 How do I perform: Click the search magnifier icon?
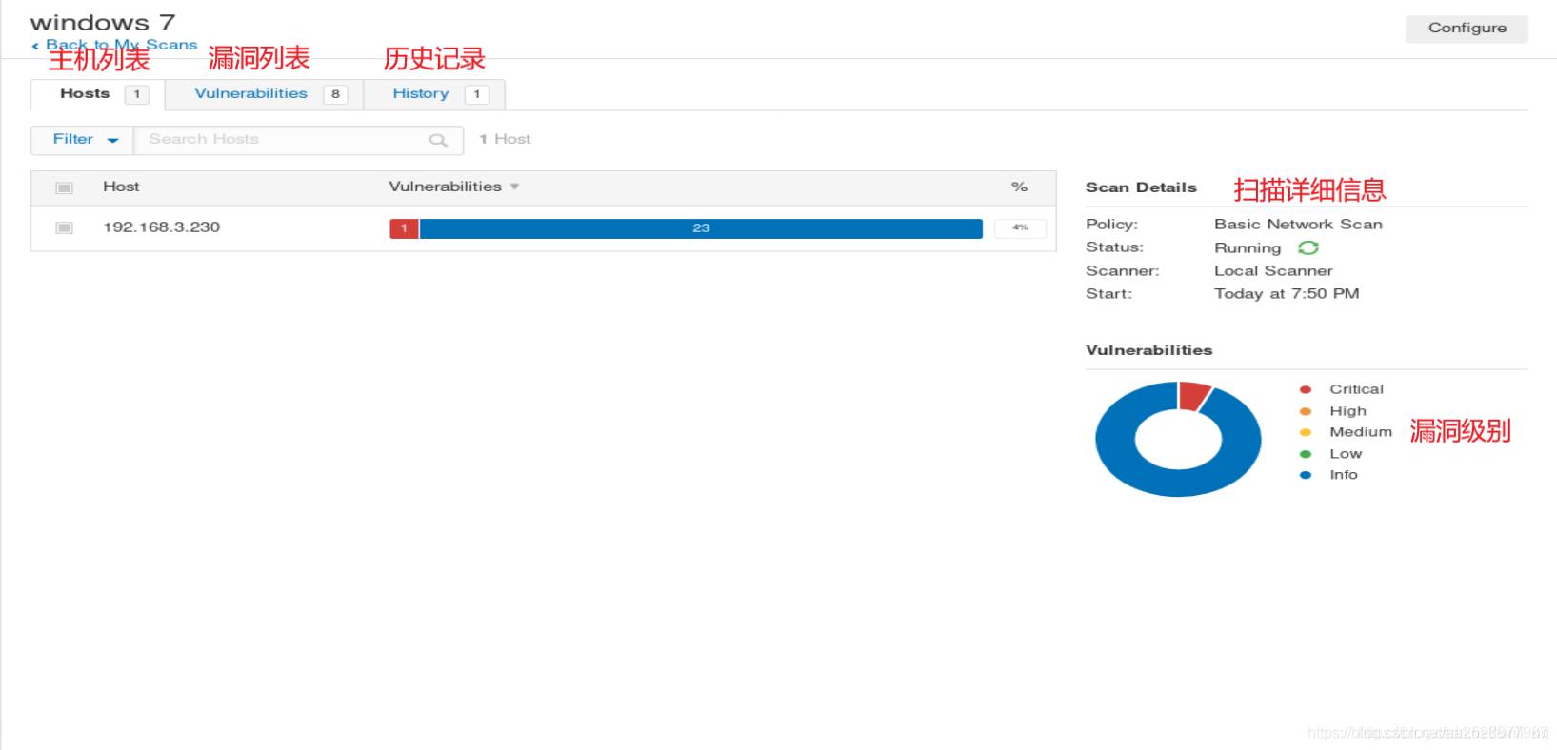tap(438, 140)
